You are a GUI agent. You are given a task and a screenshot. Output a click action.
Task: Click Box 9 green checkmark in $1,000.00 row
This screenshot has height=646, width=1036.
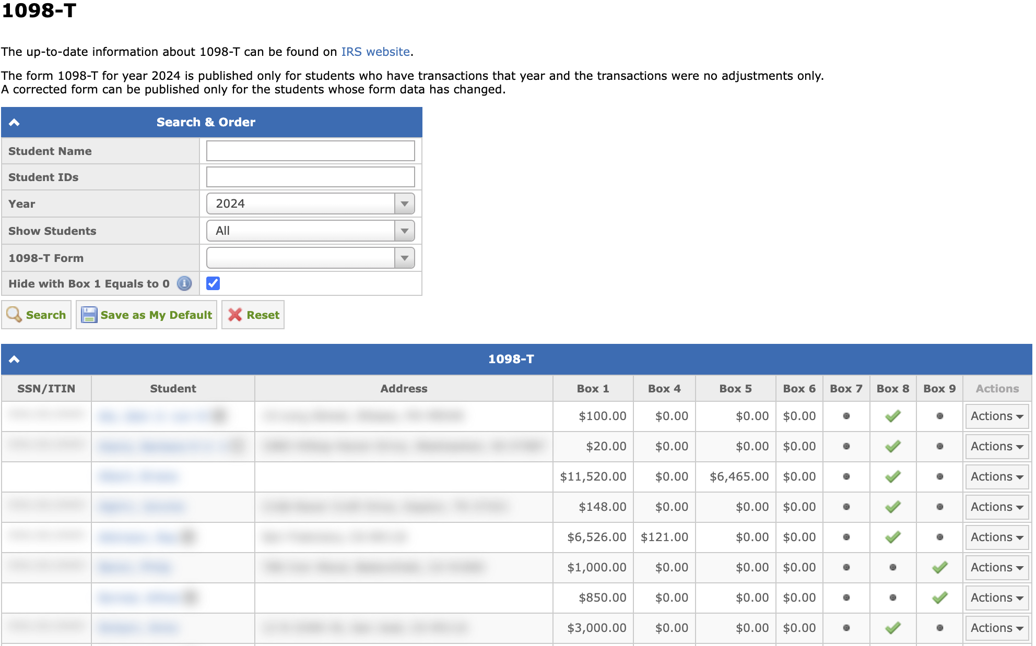coord(939,567)
